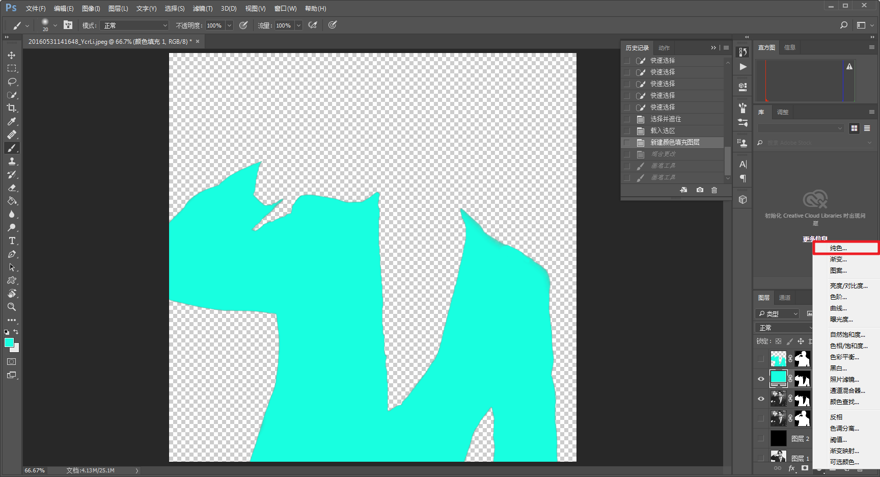Select the Horizontal Type tool
The width and height of the screenshot is (880, 477).
[12, 241]
